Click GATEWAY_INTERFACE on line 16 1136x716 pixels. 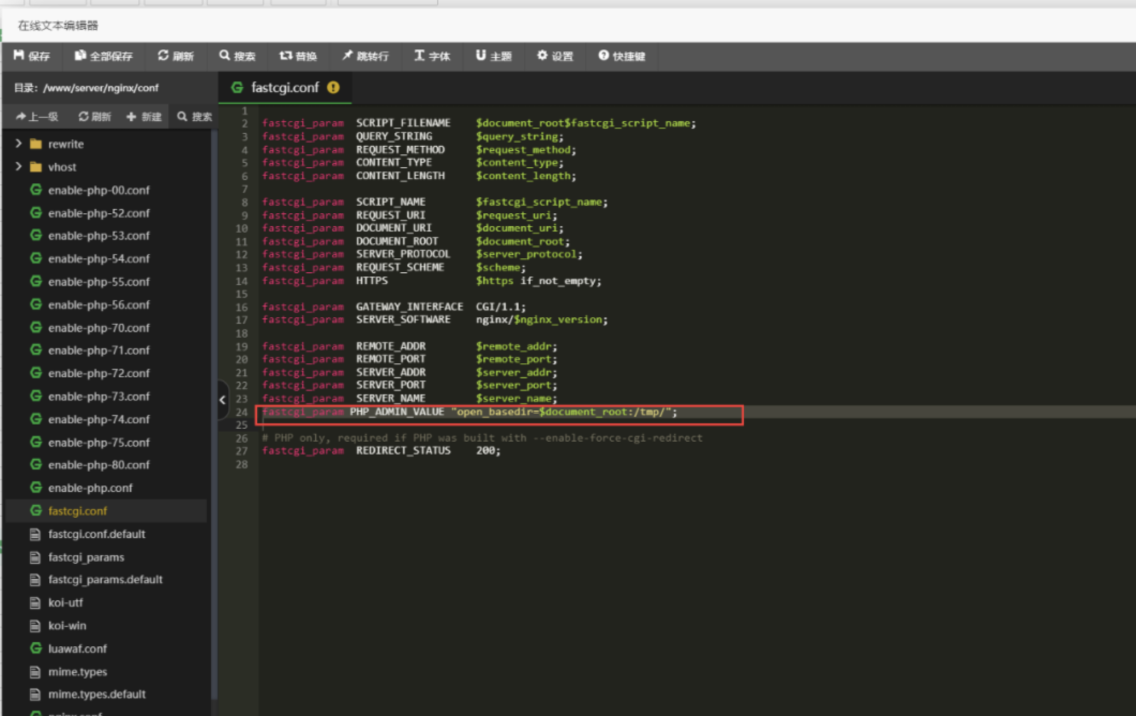click(409, 307)
